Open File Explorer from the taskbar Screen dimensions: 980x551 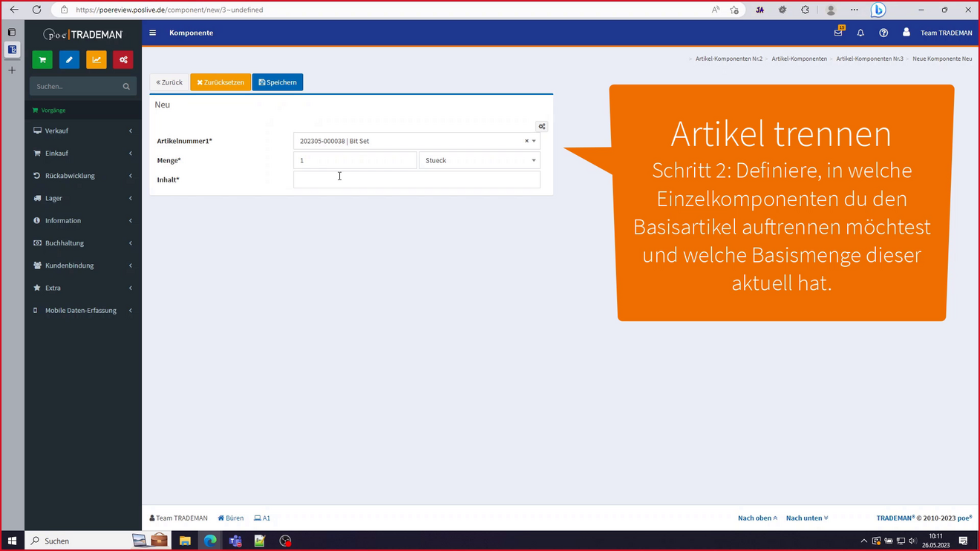pyautogui.click(x=185, y=541)
